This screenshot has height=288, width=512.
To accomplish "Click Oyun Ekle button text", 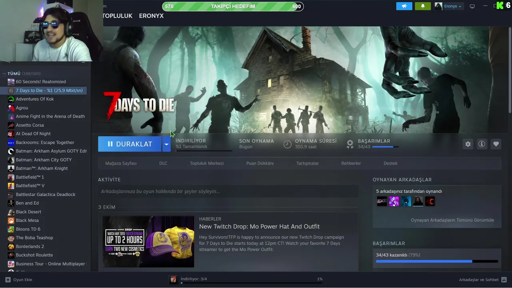I will pyautogui.click(x=23, y=280).
